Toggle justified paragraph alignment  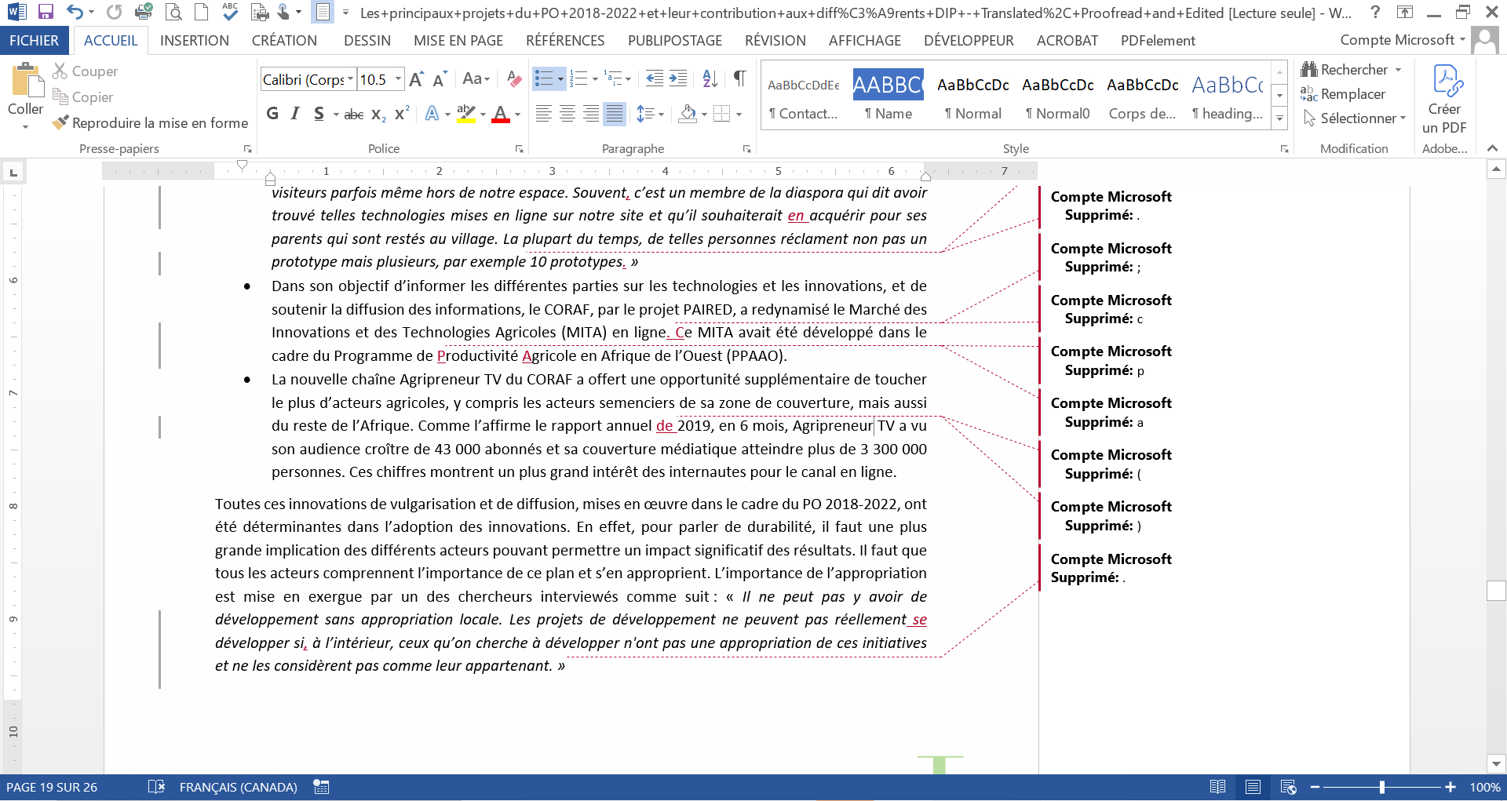[x=615, y=115]
